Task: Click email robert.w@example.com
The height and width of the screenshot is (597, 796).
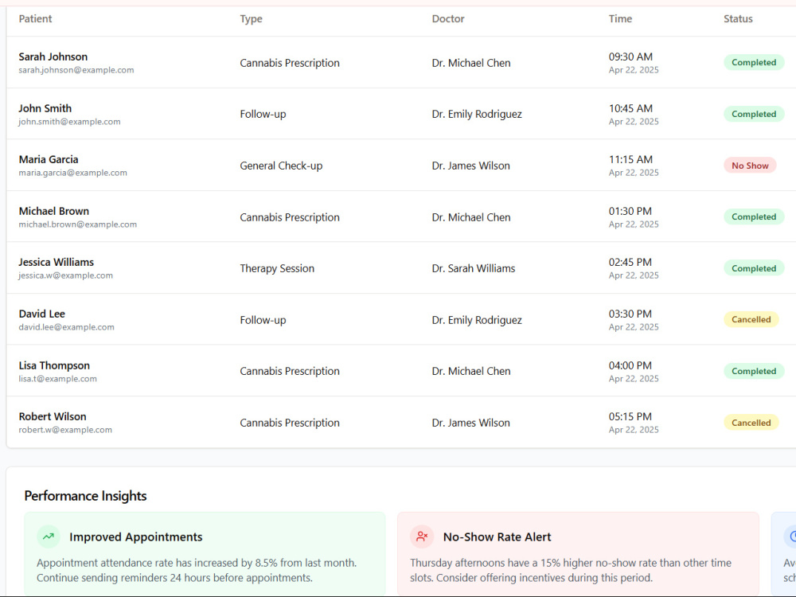Action: pyautogui.click(x=65, y=430)
